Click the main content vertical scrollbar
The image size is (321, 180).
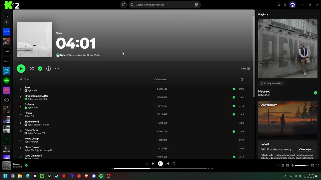point(254,56)
